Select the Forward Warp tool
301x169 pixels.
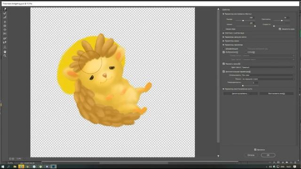(5, 9)
